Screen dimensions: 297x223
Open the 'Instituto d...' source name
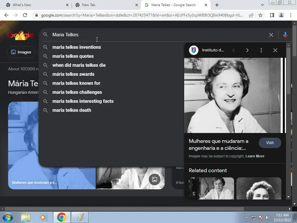pyautogui.click(x=213, y=50)
